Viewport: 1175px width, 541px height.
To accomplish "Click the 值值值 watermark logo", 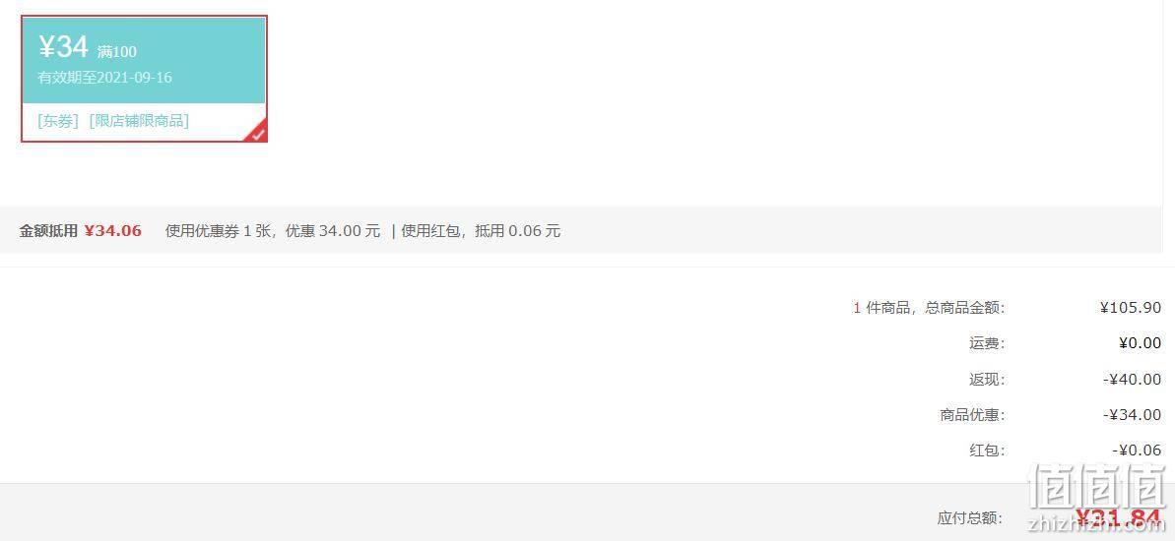I will coord(1098,499).
